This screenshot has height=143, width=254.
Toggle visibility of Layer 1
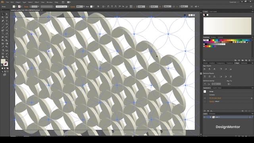pyautogui.click(x=204, y=117)
